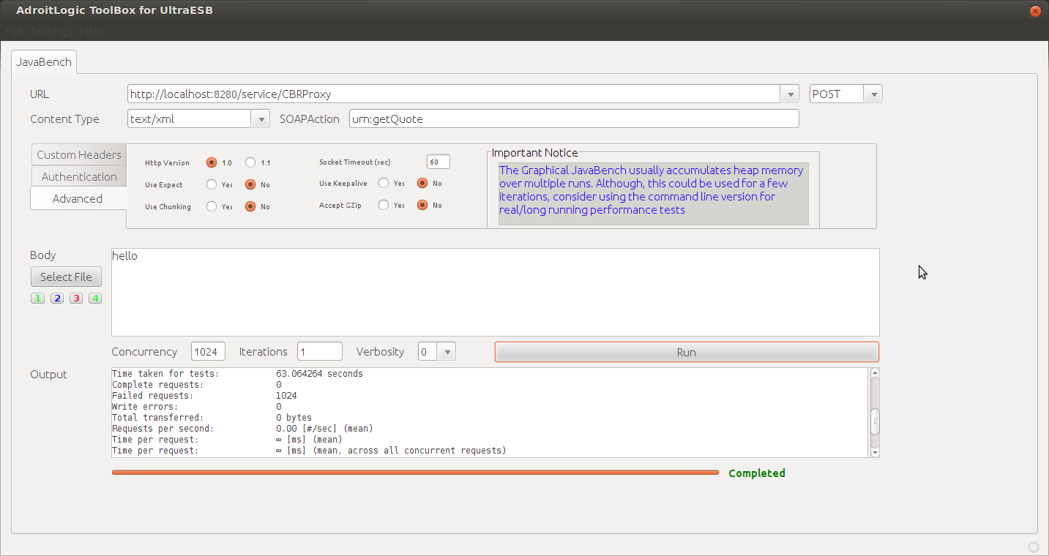Click the "Complete requests:" output line
The height and width of the screenshot is (556, 1049).
click(x=197, y=385)
